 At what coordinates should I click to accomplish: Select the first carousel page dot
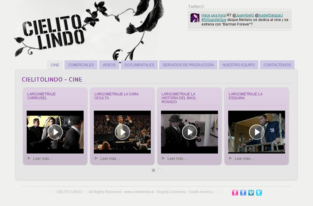pos(153,170)
